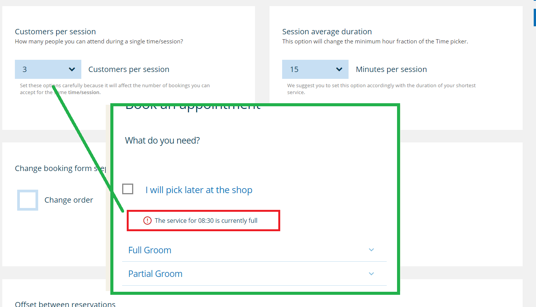
Task: Click the 'I will pick later at the shop' link
Action: tap(199, 190)
